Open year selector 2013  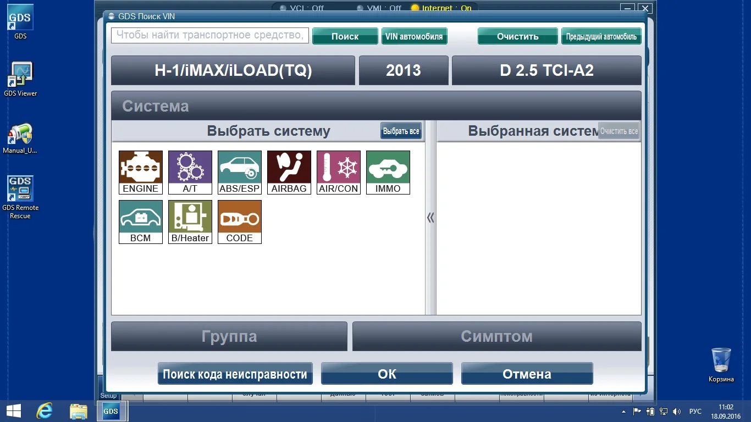pos(404,70)
